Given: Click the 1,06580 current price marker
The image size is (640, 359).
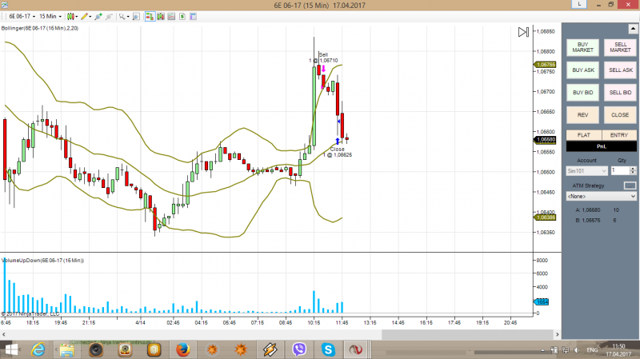Looking at the screenshot, I should [x=545, y=139].
